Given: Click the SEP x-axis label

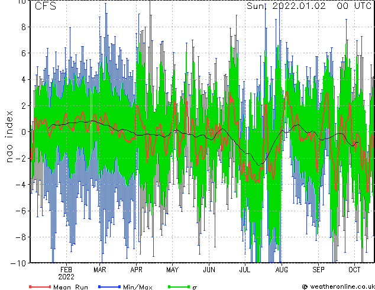Looking at the screenshot, I should pos(318,270).
